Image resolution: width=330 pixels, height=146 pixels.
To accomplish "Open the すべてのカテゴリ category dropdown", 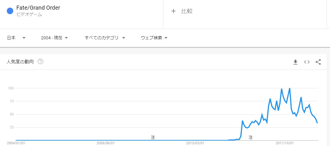I will point(105,38).
